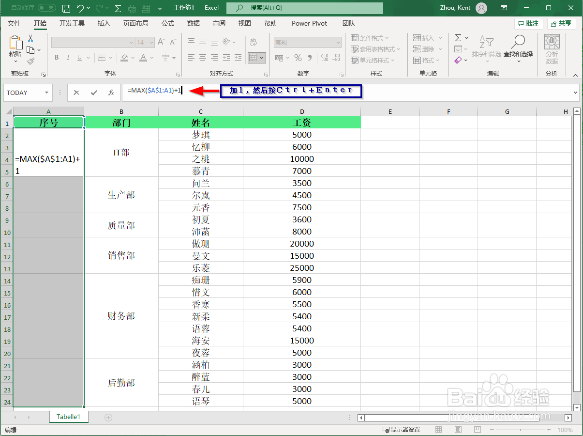Click the search box 搜索(Alt+Q)
Image resolution: width=583 pixels, height=436 pixels.
[x=305, y=8]
